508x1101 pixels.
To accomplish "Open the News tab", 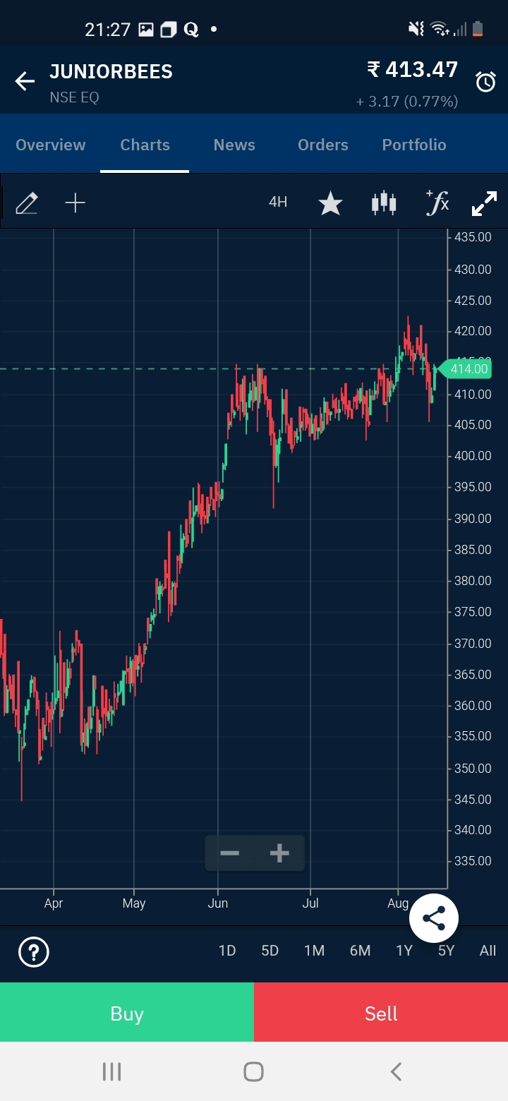I will pyautogui.click(x=234, y=145).
